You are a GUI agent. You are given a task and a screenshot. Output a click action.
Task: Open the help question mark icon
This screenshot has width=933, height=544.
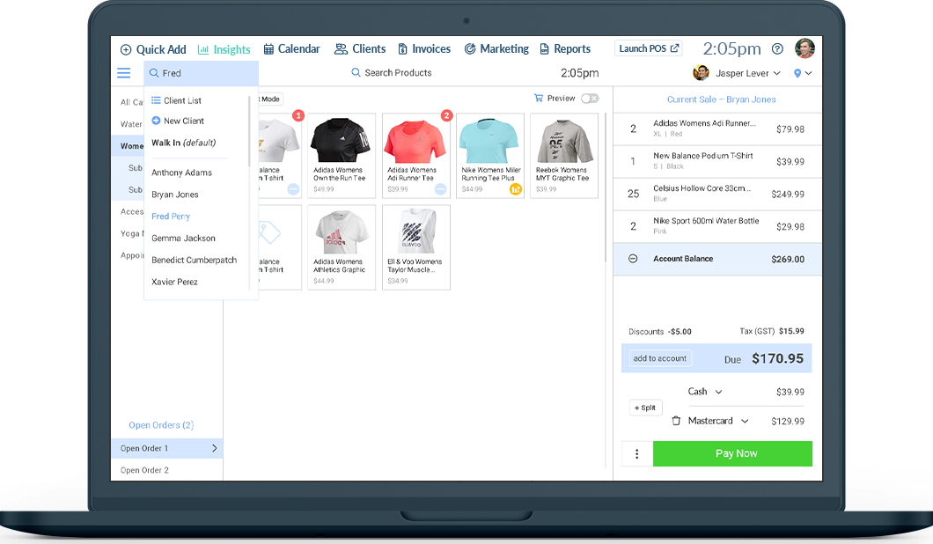pyautogui.click(x=777, y=48)
